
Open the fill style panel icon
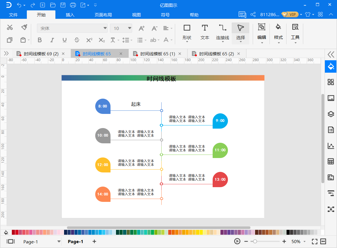(x=331, y=67)
